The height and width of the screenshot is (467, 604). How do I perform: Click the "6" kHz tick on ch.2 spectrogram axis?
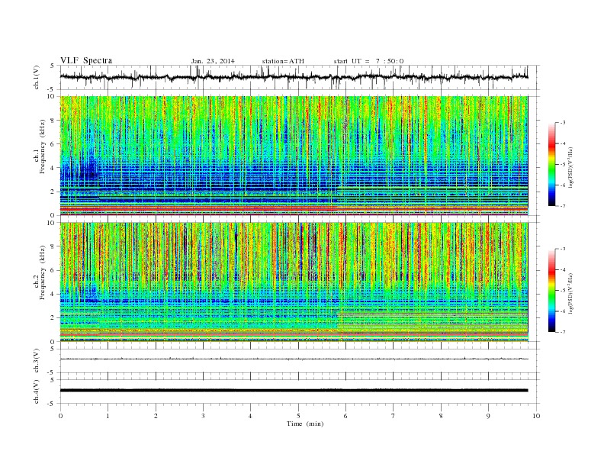coord(53,270)
